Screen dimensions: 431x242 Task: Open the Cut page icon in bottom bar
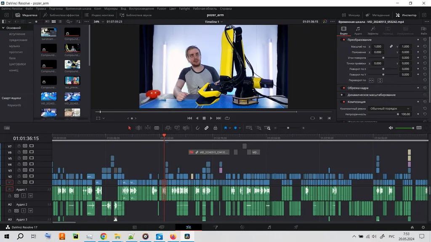click(161, 227)
